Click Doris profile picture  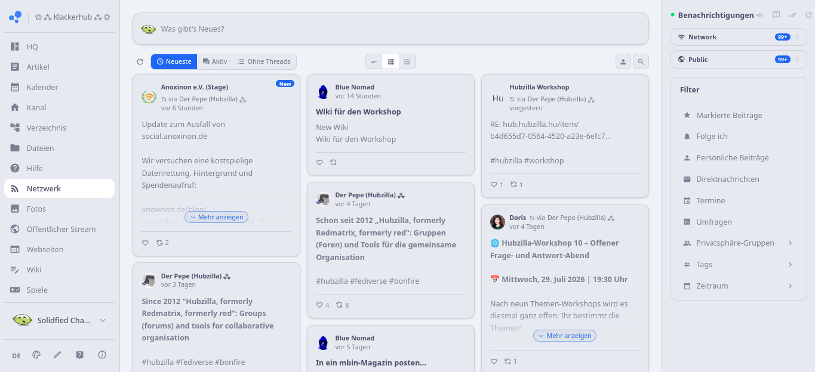tap(497, 222)
